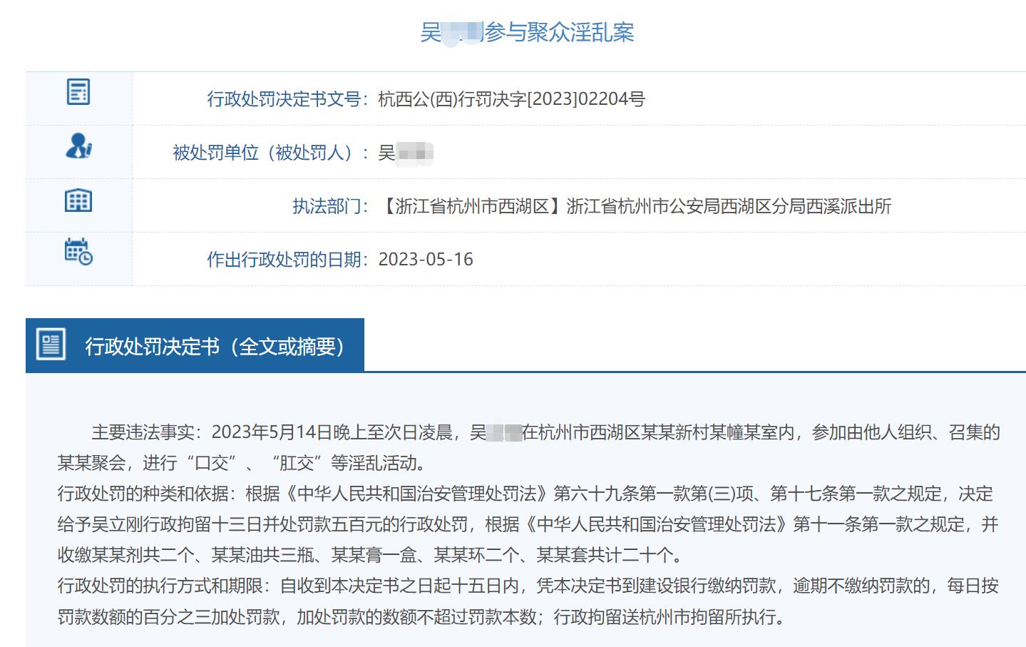The height and width of the screenshot is (647, 1026).
Task: Click the document number 杭西公(西)行罚决字[2023]02204号
Action: tap(511, 99)
